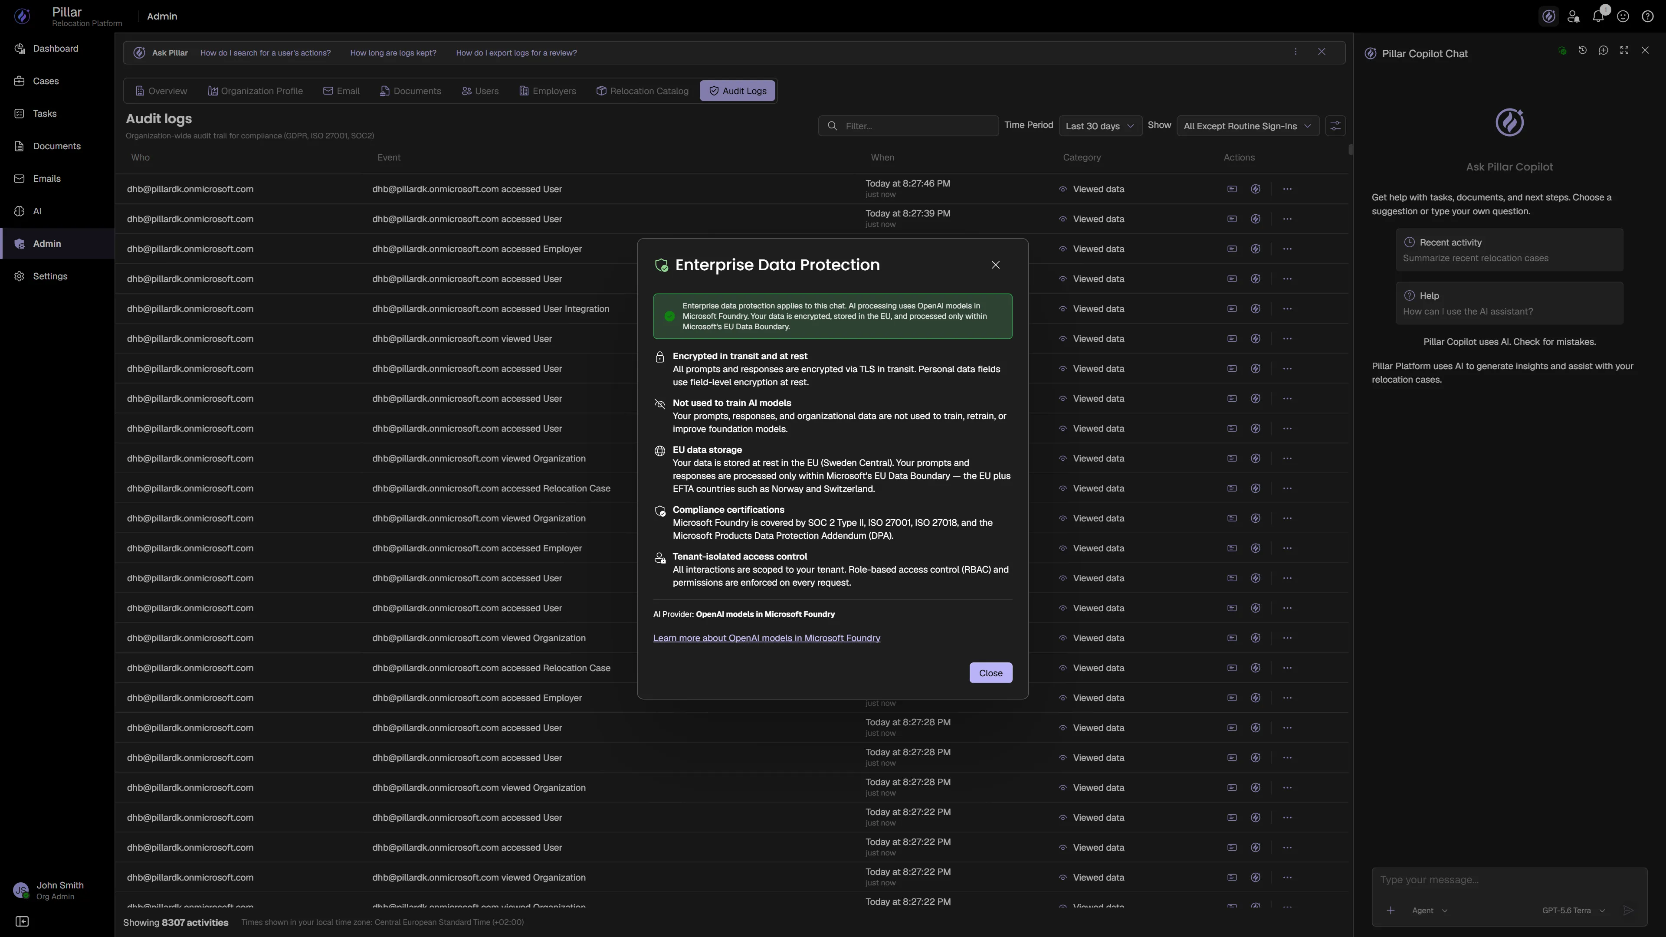Choose the Help suggestion card

click(x=1509, y=303)
